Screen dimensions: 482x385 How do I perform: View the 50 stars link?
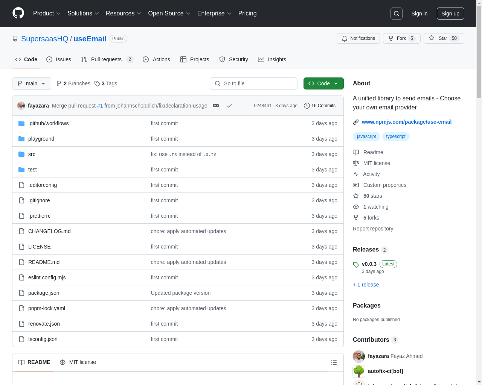coord(367,196)
